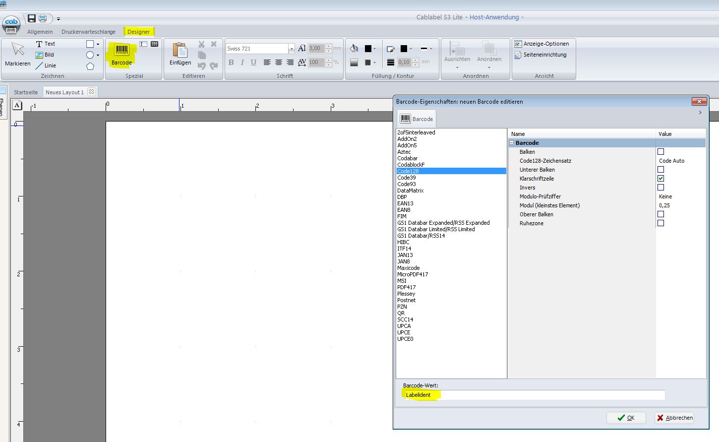Viewport: 719px width, 442px height.
Task: Select the Text drawing tool
Action: tap(46, 44)
